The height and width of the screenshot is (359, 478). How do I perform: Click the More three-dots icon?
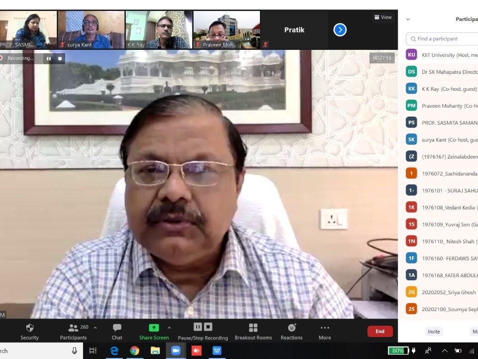click(325, 328)
